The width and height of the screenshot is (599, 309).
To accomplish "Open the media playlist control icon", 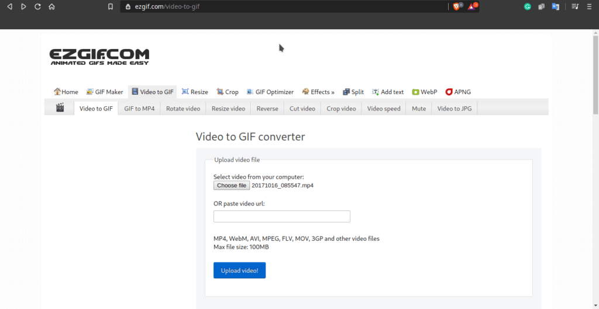I will (x=575, y=6).
